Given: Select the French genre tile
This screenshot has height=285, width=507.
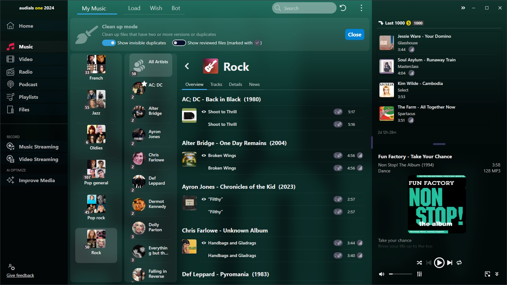Looking at the screenshot, I should 96,68.
